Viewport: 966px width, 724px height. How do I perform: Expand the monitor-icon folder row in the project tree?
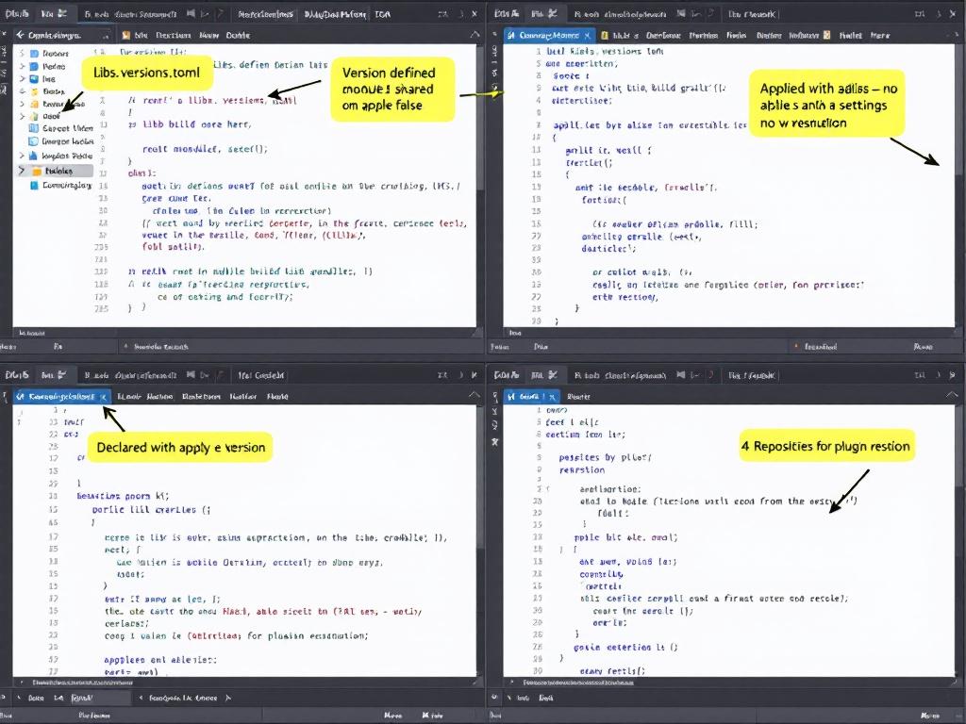23,79
